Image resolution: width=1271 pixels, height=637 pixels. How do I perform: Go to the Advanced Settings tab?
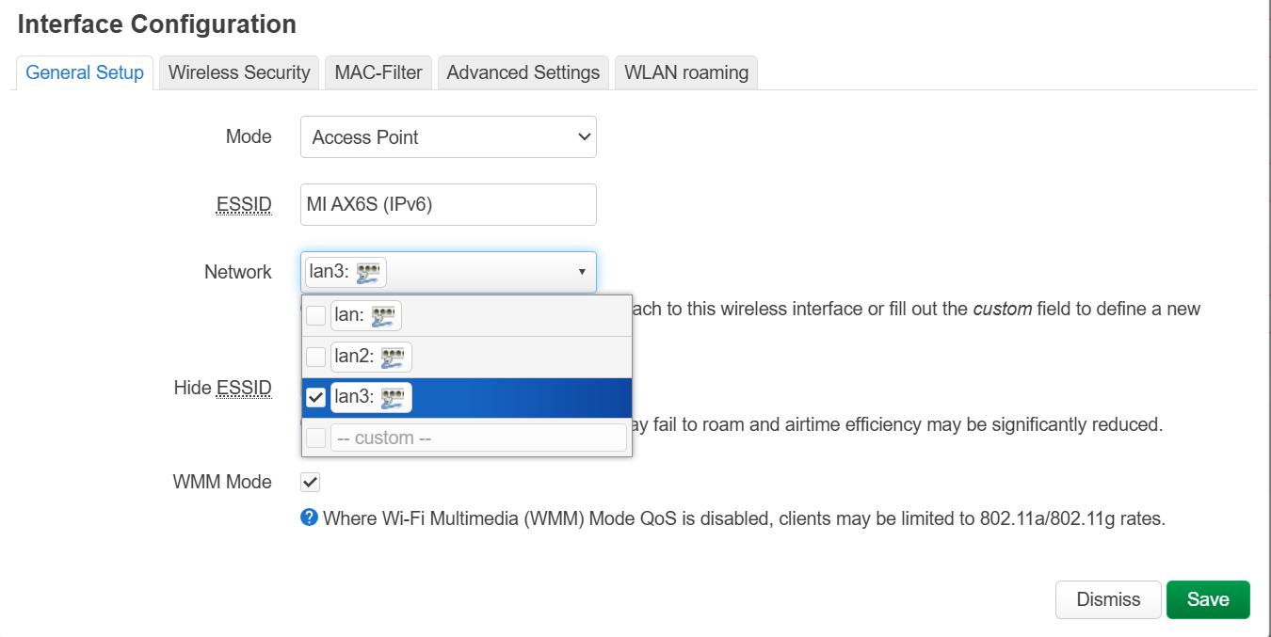523,72
